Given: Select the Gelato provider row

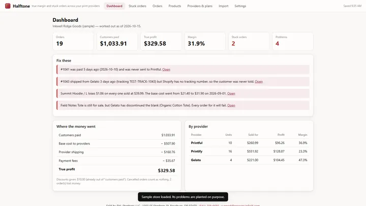Looking at the screenshot, I should click(249, 160).
